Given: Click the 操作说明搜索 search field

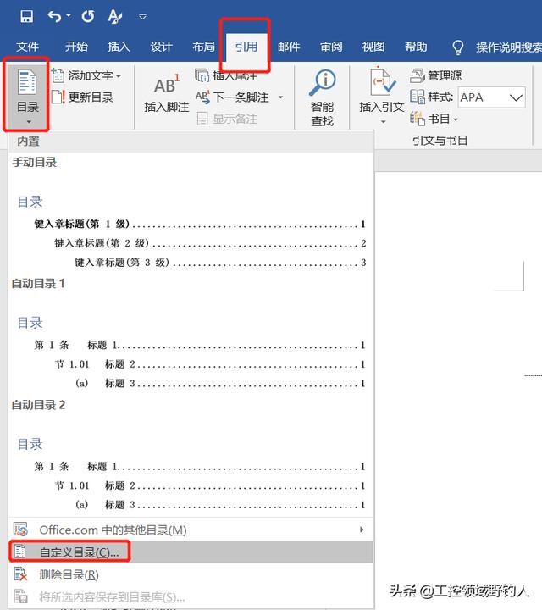Looking at the screenshot, I should pos(509,47).
